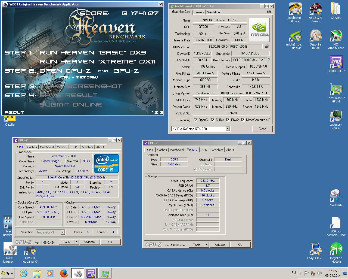Toggle the PhysX checkbox in GPU-Z
The image size is (348, 279).
tap(228, 120)
